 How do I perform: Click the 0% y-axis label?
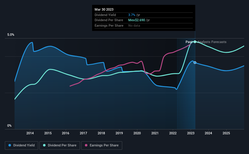[x=9, y=126]
